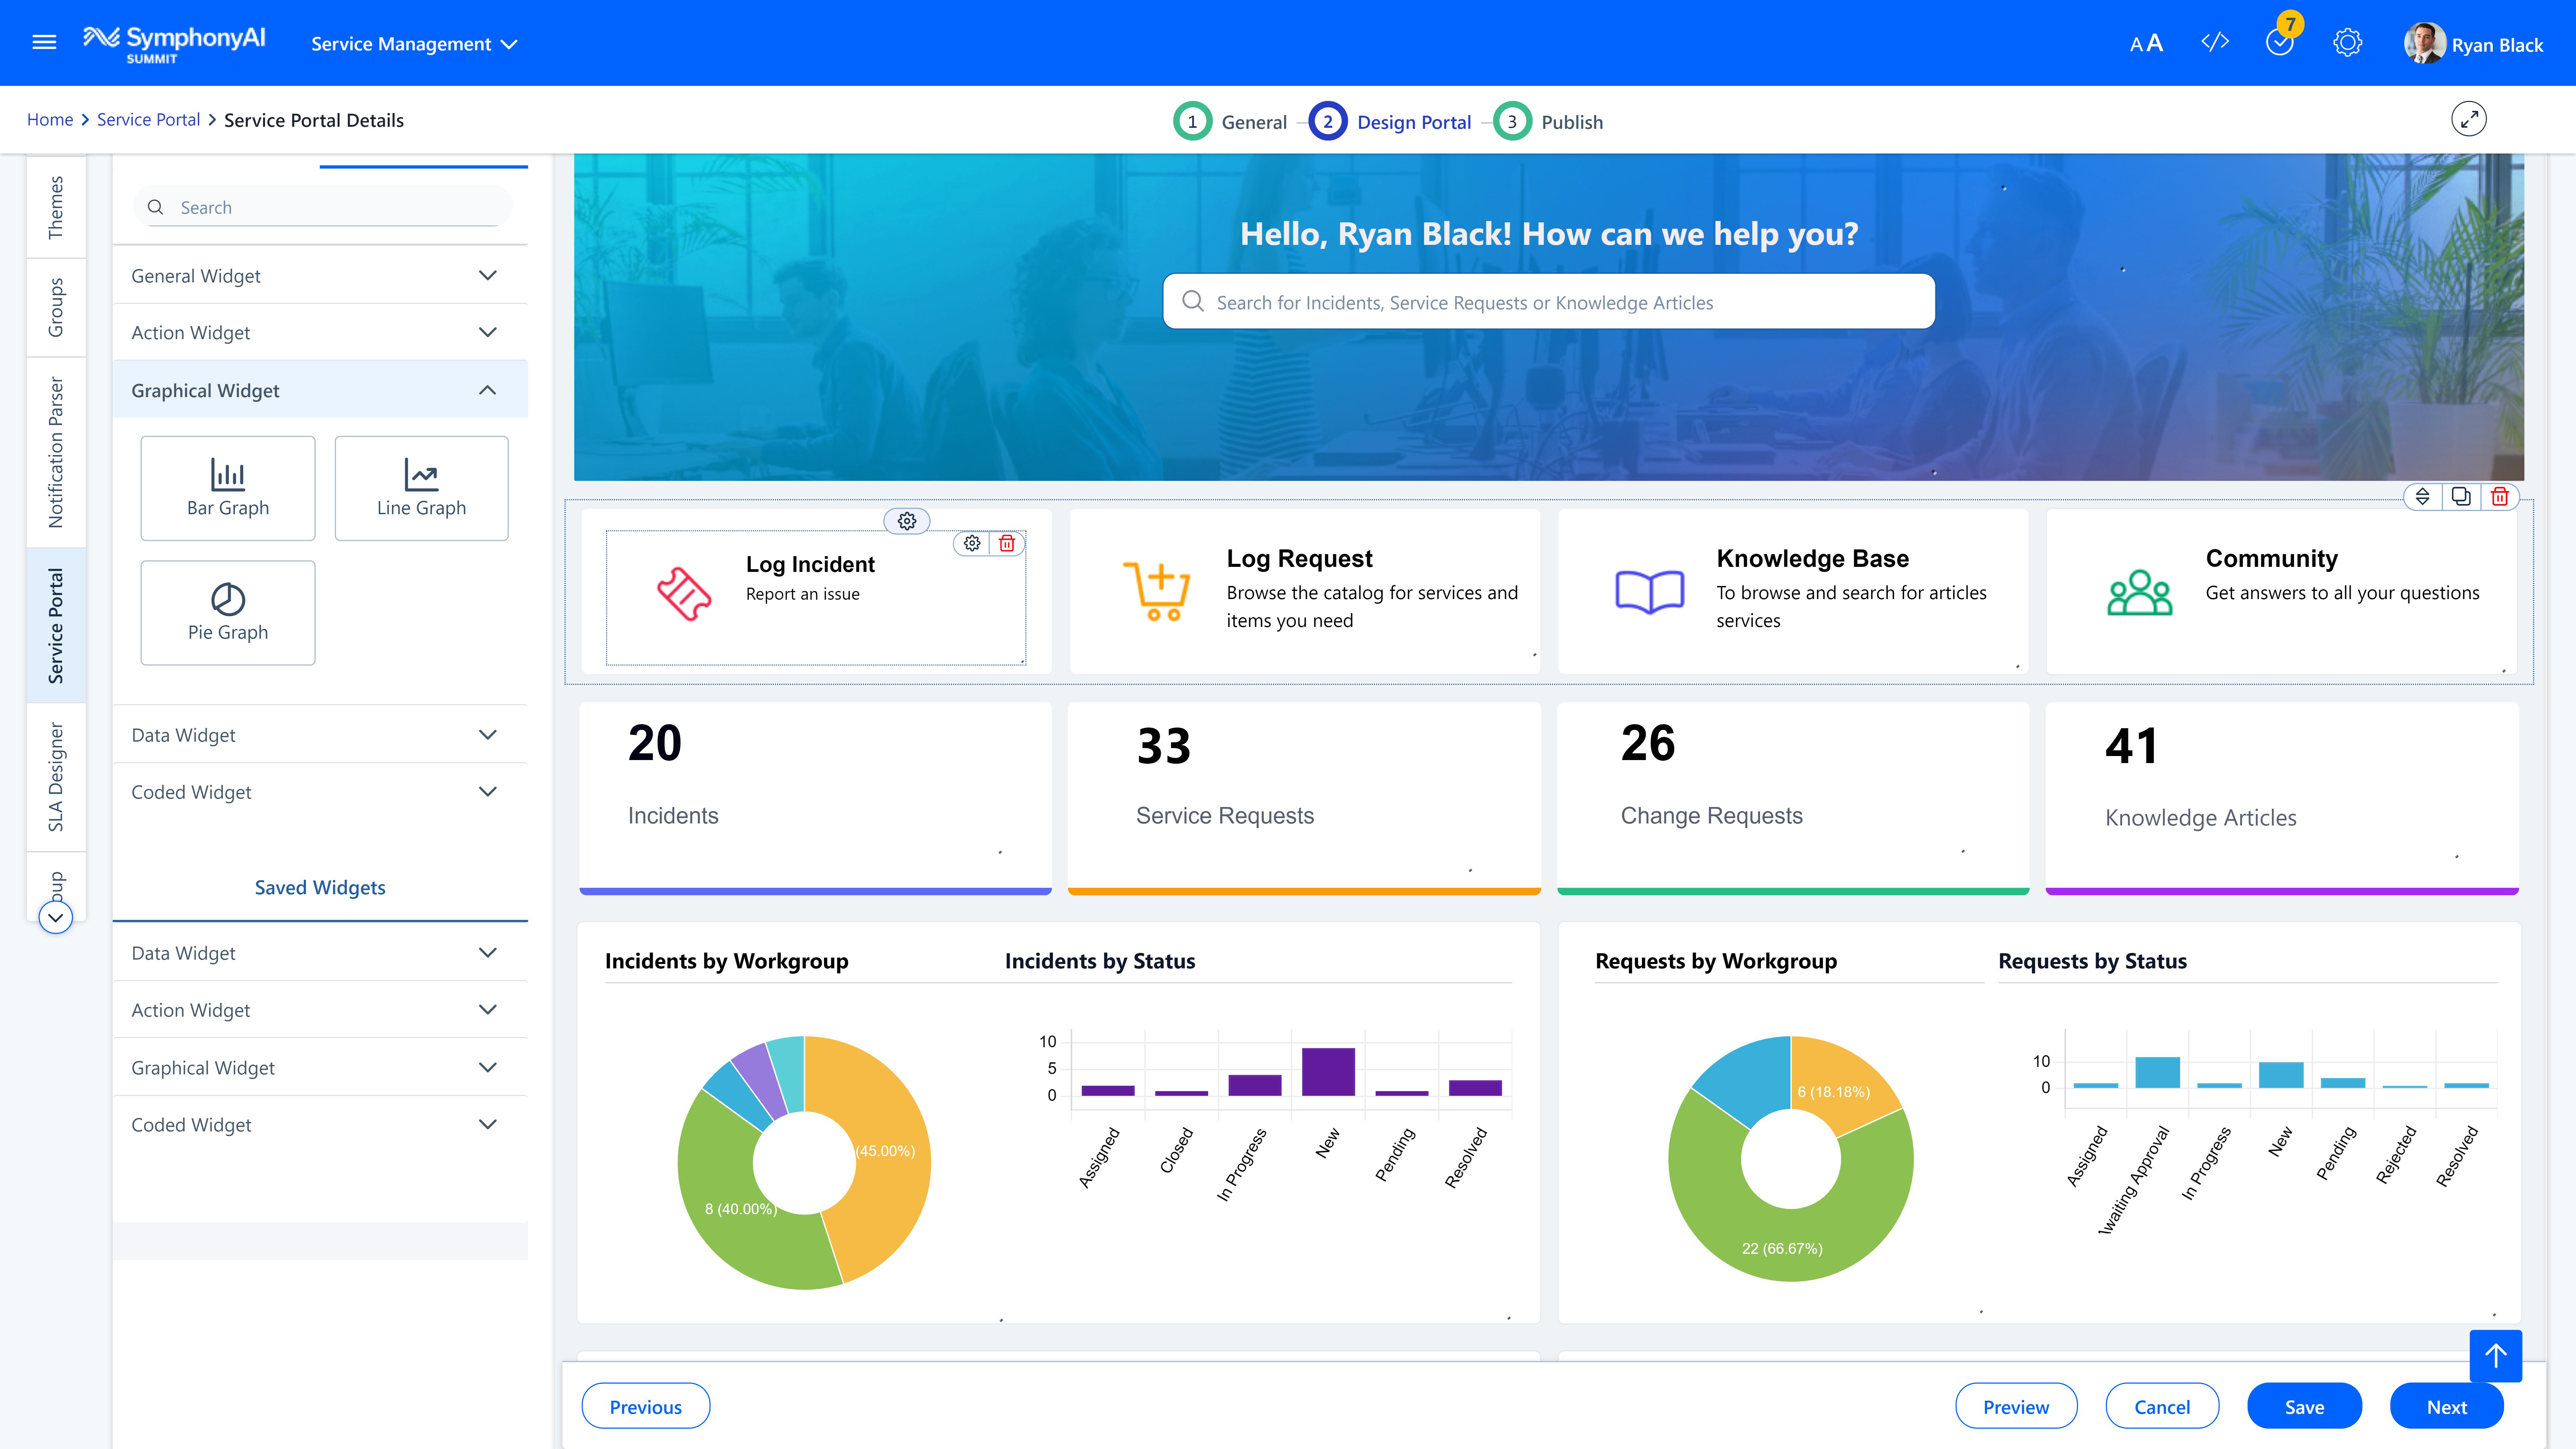Open Service Management module dropdown

click(414, 44)
